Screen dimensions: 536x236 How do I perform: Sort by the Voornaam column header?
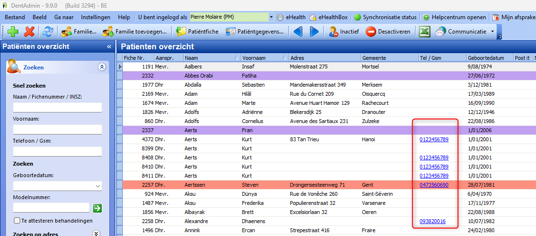(264, 58)
